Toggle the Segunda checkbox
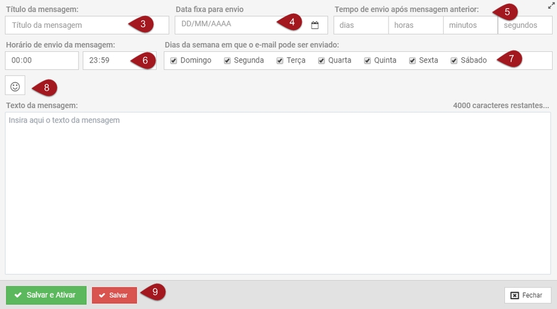 pyautogui.click(x=227, y=61)
